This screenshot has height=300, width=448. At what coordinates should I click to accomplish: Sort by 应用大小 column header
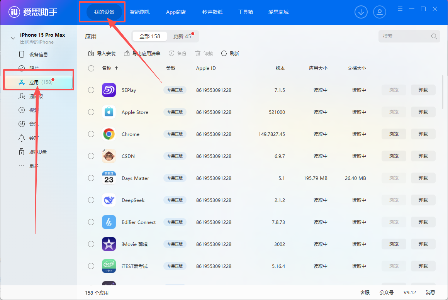pyautogui.click(x=318, y=68)
